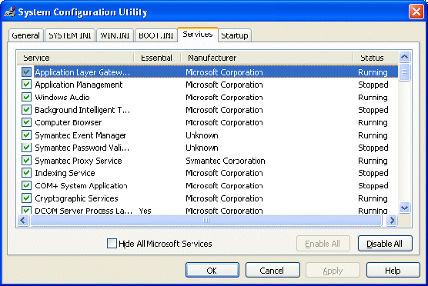Select the Symantec Proxy Service row
The height and width of the screenshot is (286, 428).
[207, 161]
